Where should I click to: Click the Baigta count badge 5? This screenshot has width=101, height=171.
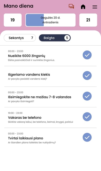point(67,38)
